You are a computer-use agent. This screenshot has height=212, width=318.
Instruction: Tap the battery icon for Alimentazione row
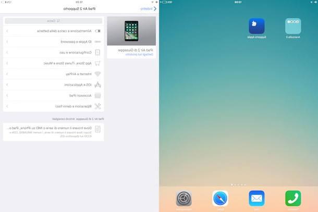[98, 31]
